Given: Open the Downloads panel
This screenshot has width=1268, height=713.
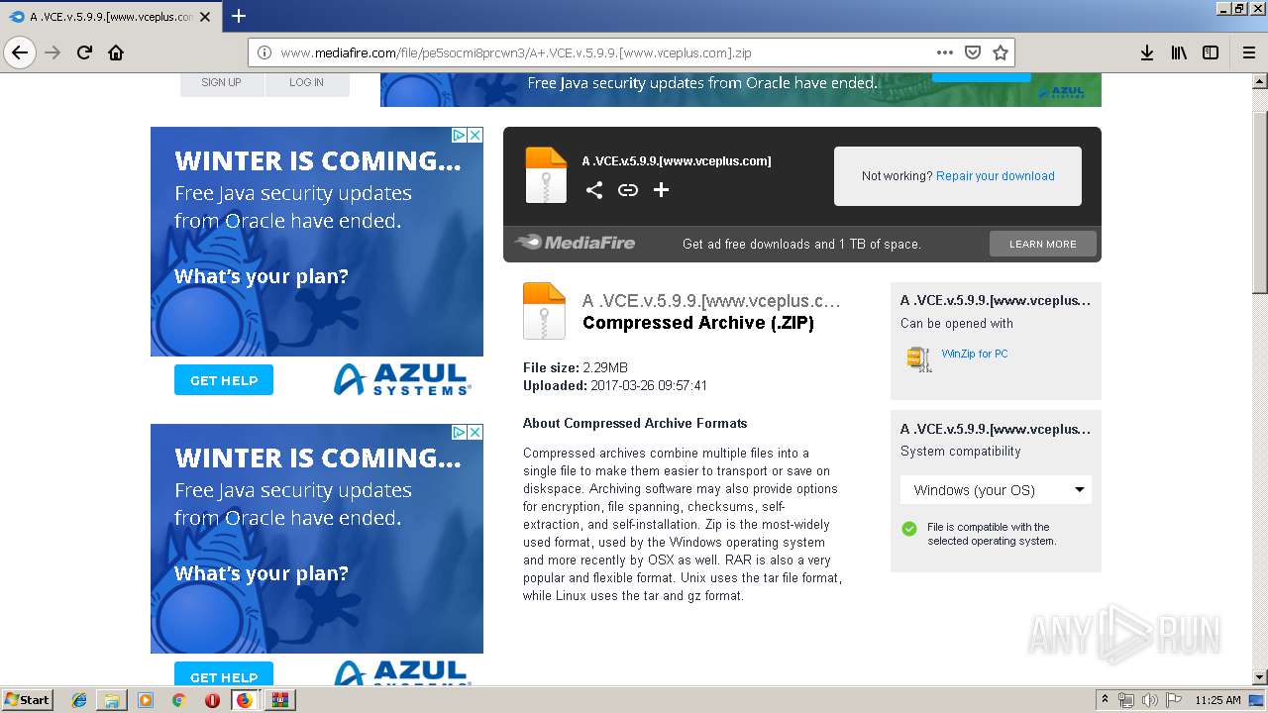Looking at the screenshot, I should (x=1147, y=52).
